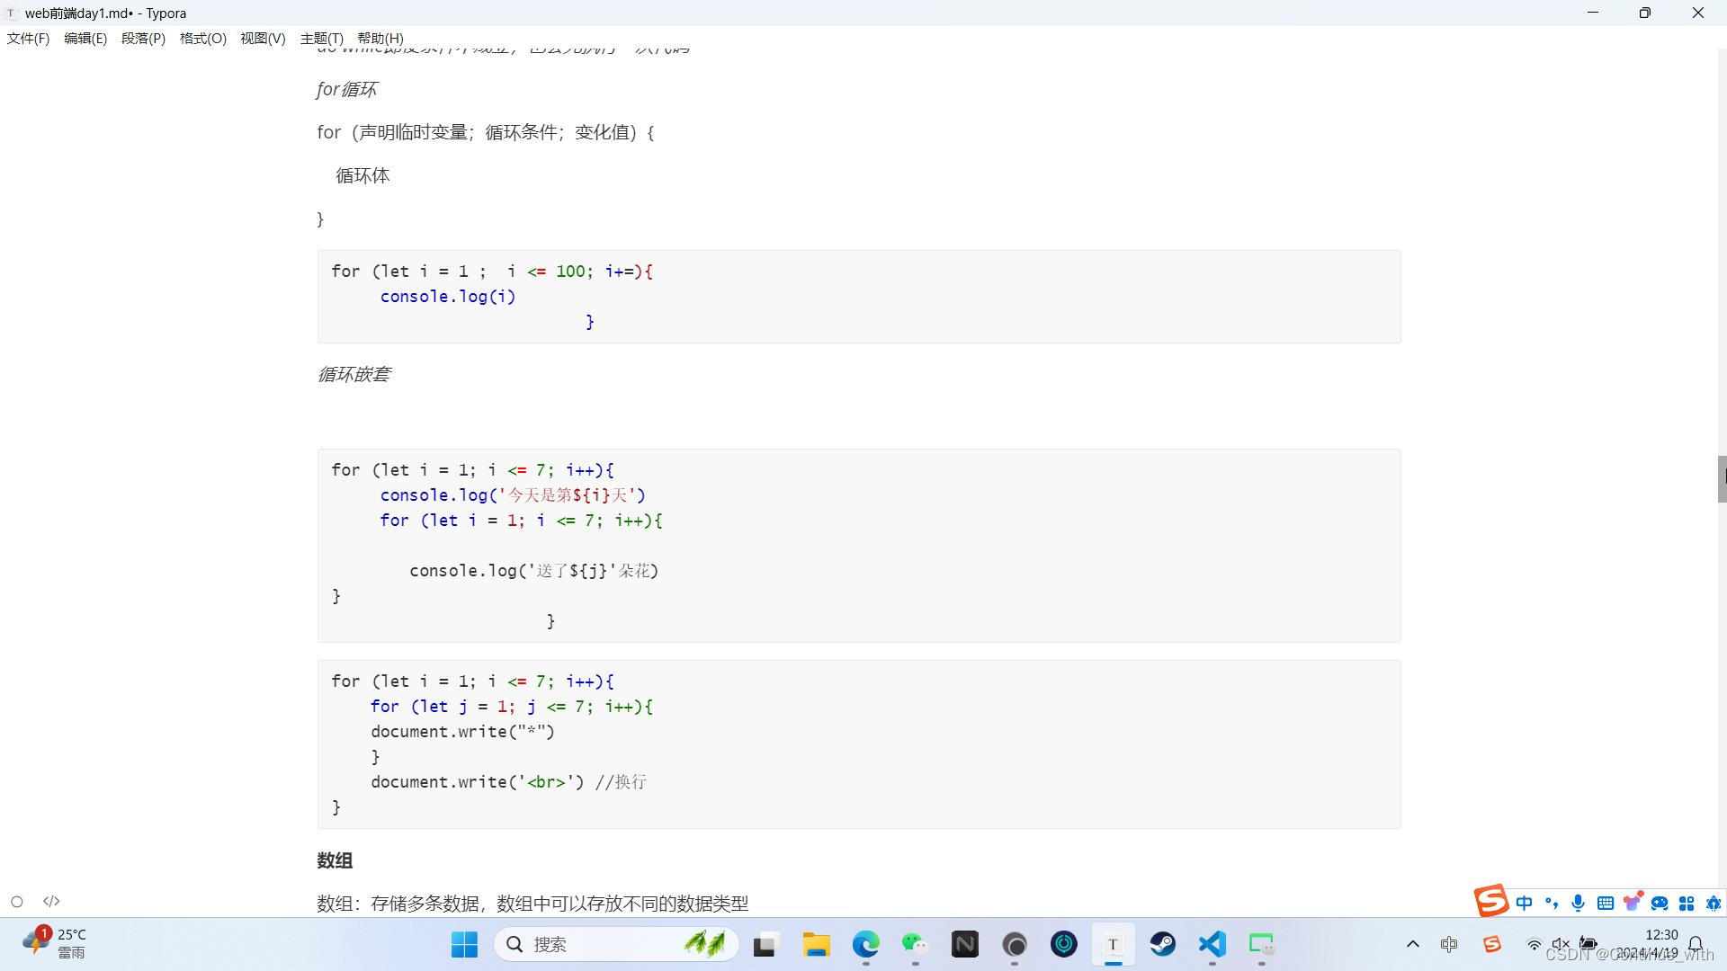The image size is (1727, 971).
Task: Open the 段落(P) menu
Action: (x=143, y=39)
